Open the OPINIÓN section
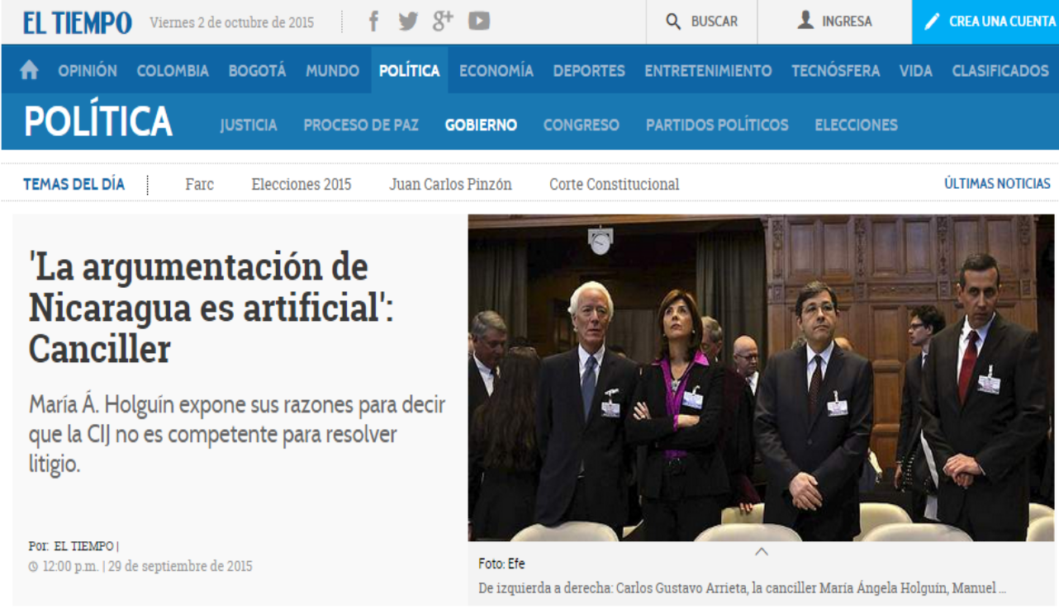The image size is (1059, 608). pyautogui.click(x=88, y=71)
